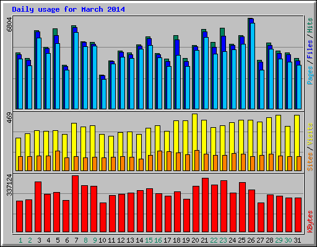317x247 pixels.
Task: Click day label '3' on the x-axis
Action: [39, 240]
